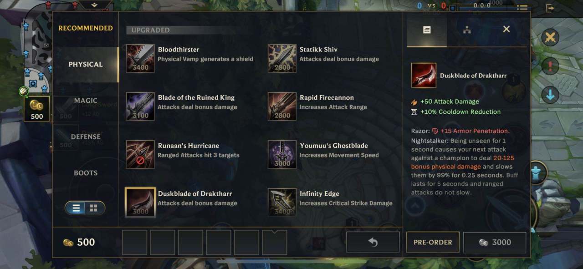The height and width of the screenshot is (269, 583).
Task: Show item description tab icon
Action: coord(427,30)
